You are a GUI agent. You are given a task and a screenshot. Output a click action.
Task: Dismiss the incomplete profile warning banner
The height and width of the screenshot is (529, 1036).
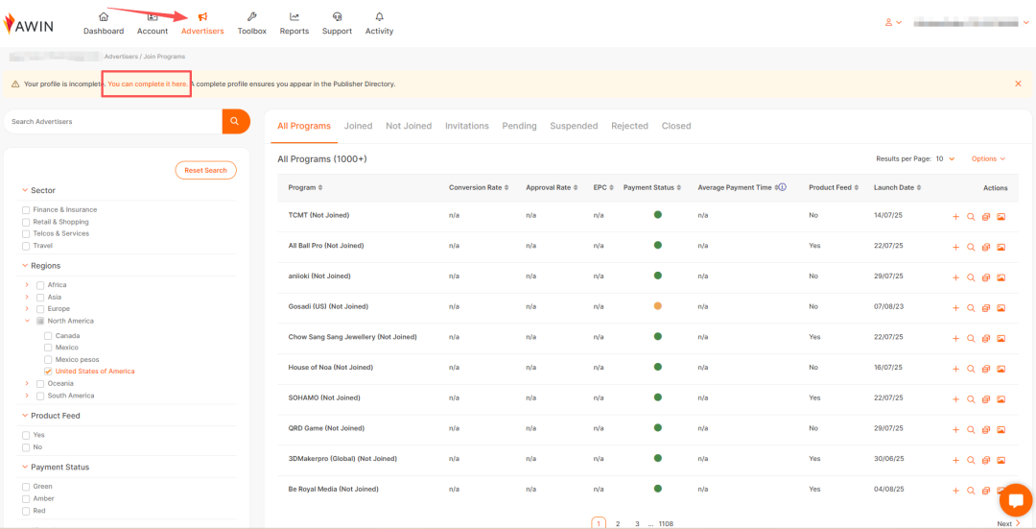point(1018,84)
